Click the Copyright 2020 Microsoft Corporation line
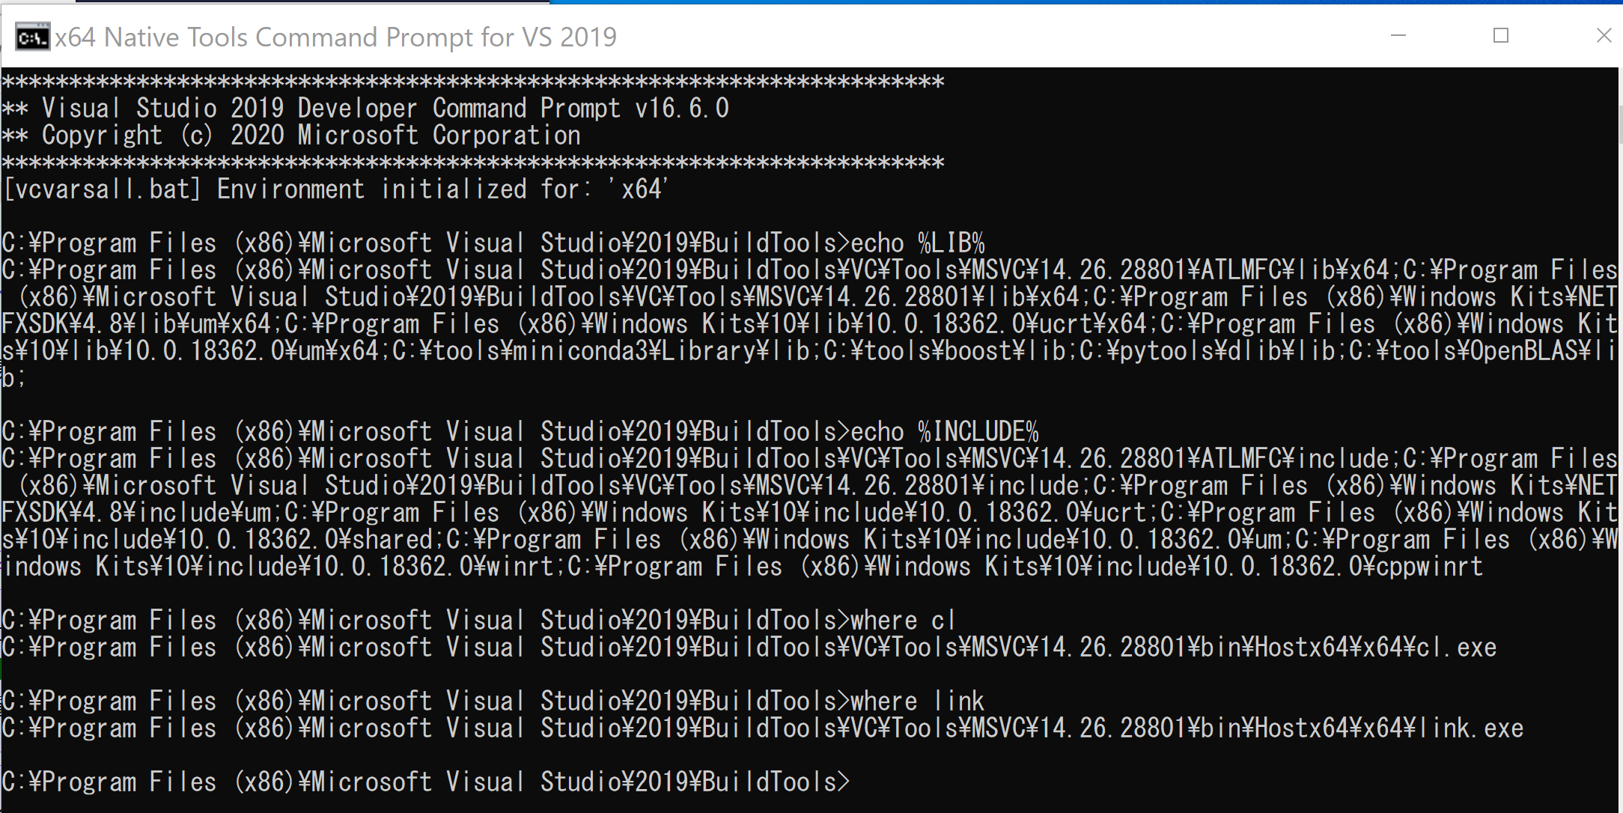The image size is (1623, 813). (291, 135)
